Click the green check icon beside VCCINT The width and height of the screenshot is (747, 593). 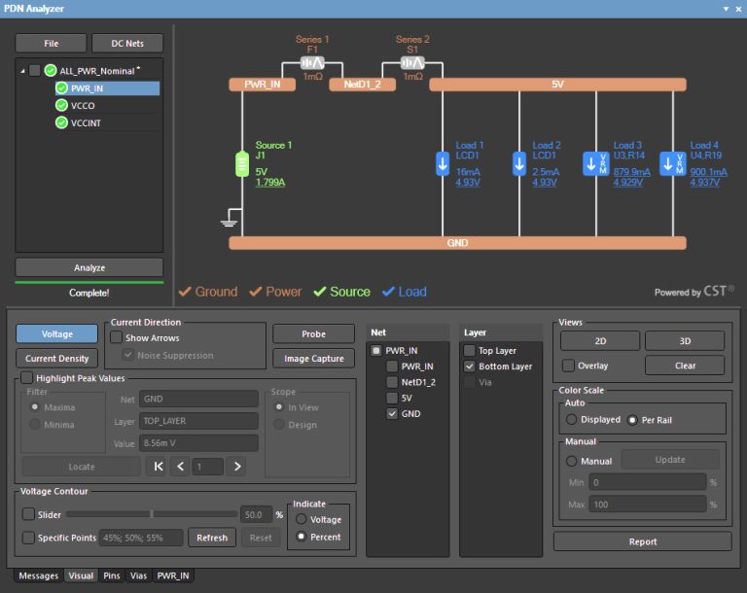(x=61, y=122)
